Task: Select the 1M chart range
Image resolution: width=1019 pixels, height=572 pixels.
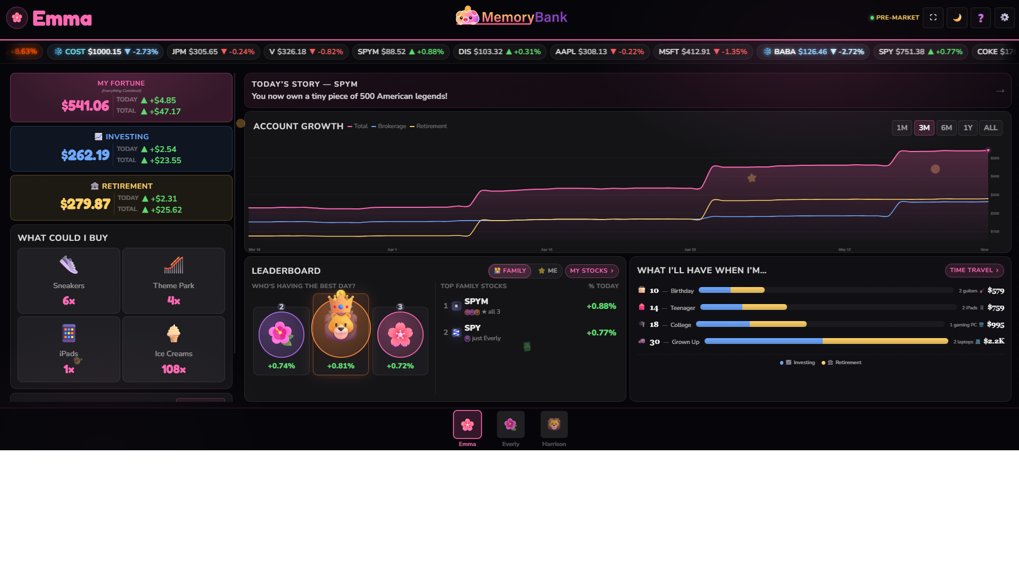Action: [x=901, y=128]
